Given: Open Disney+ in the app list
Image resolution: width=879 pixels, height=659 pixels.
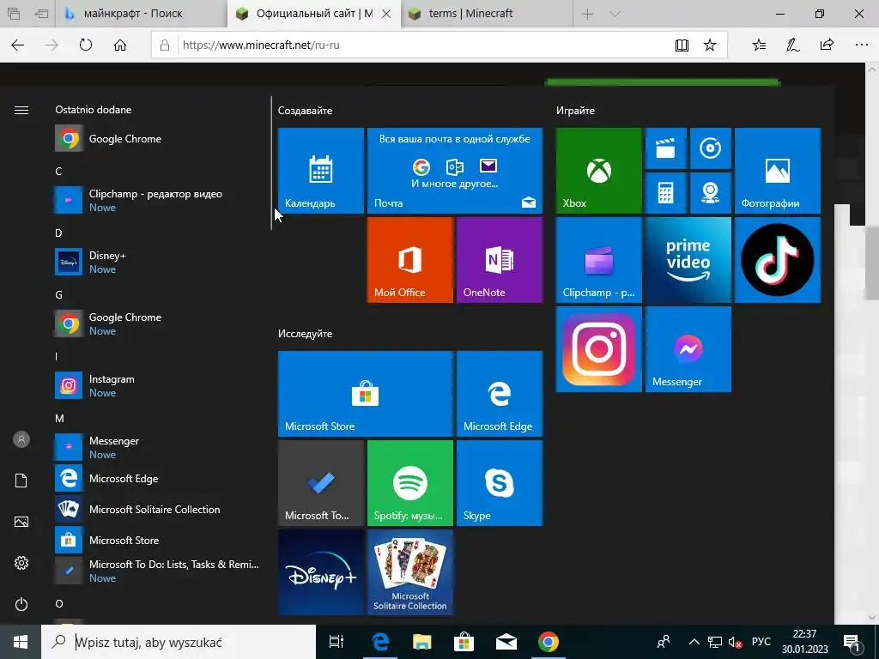Looking at the screenshot, I should coord(159,262).
